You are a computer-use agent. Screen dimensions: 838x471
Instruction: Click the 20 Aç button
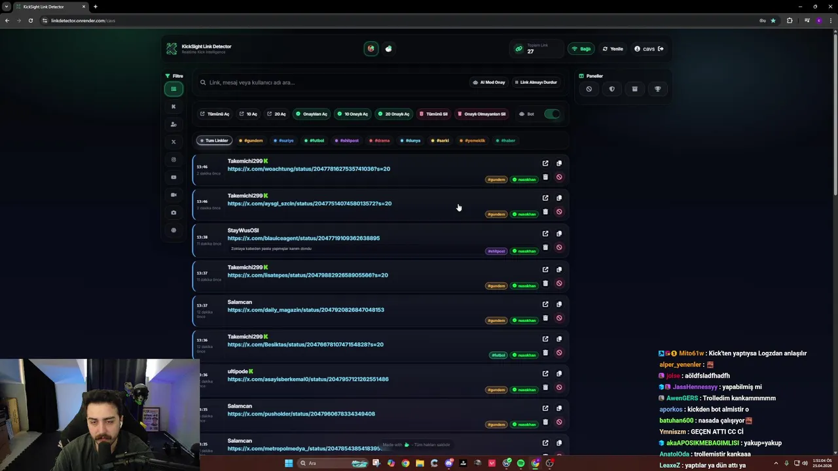pyautogui.click(x=276, y=114)
